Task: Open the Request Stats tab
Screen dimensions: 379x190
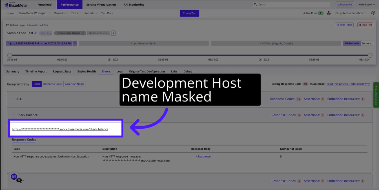Action: (x=62, y=71)
